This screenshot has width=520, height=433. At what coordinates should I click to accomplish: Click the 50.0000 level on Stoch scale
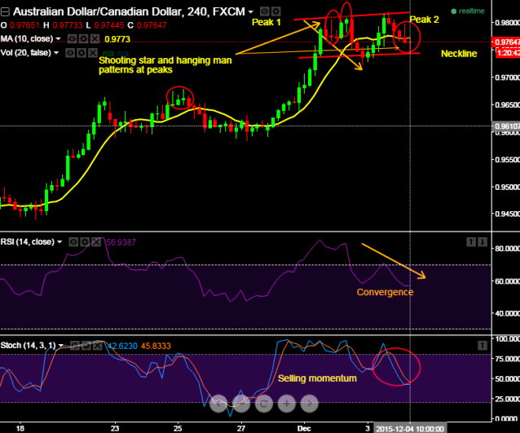point(507,379)
